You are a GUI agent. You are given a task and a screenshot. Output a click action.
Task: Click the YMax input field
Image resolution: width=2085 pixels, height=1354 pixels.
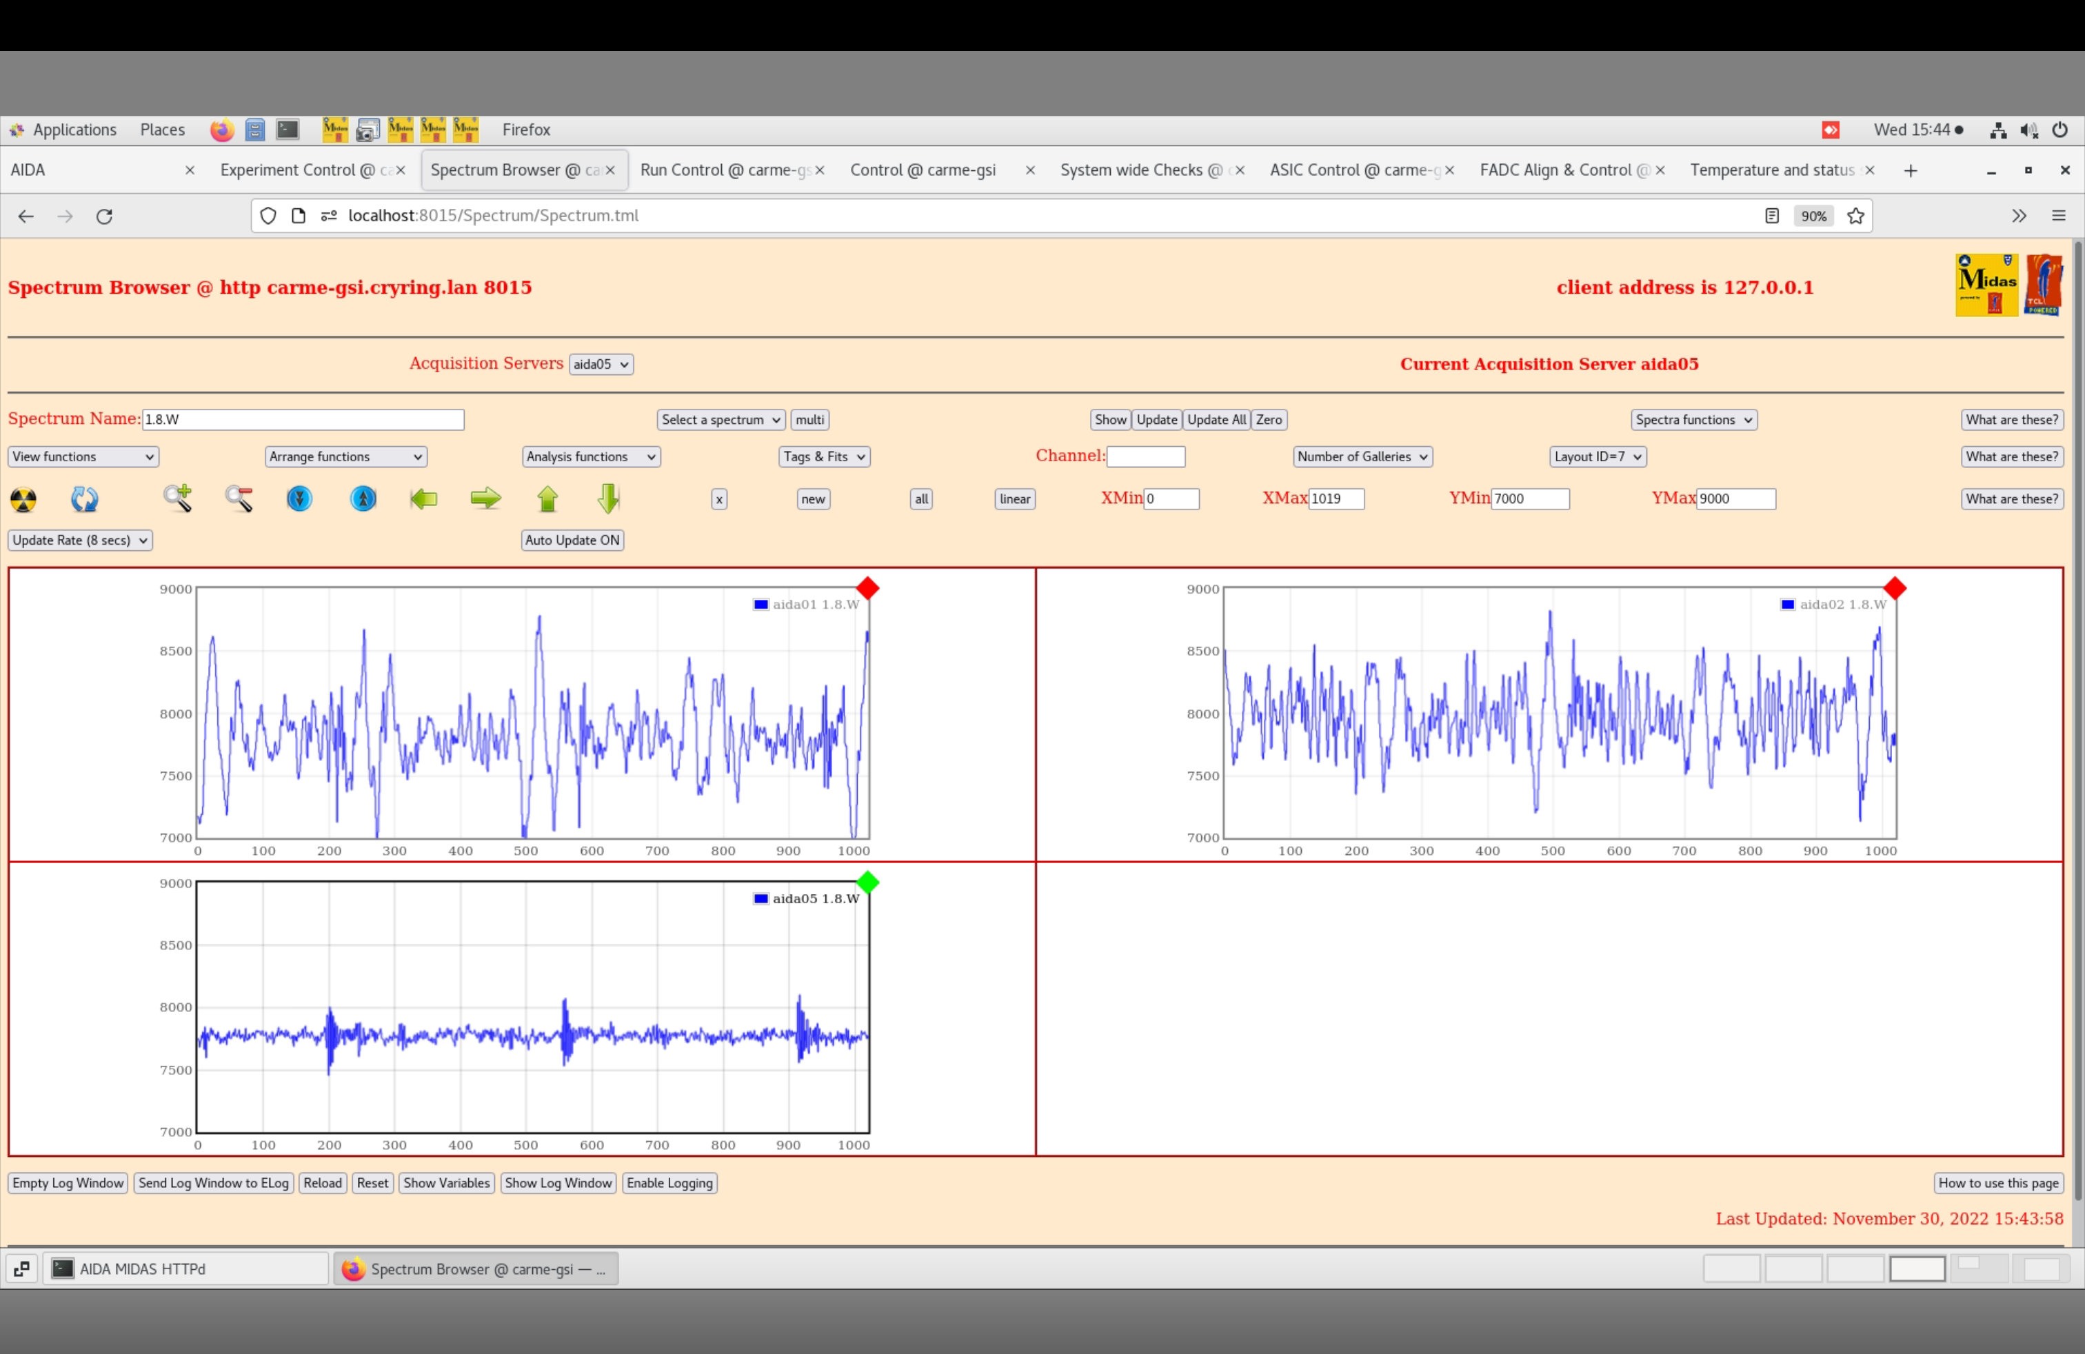point(1735,499)
